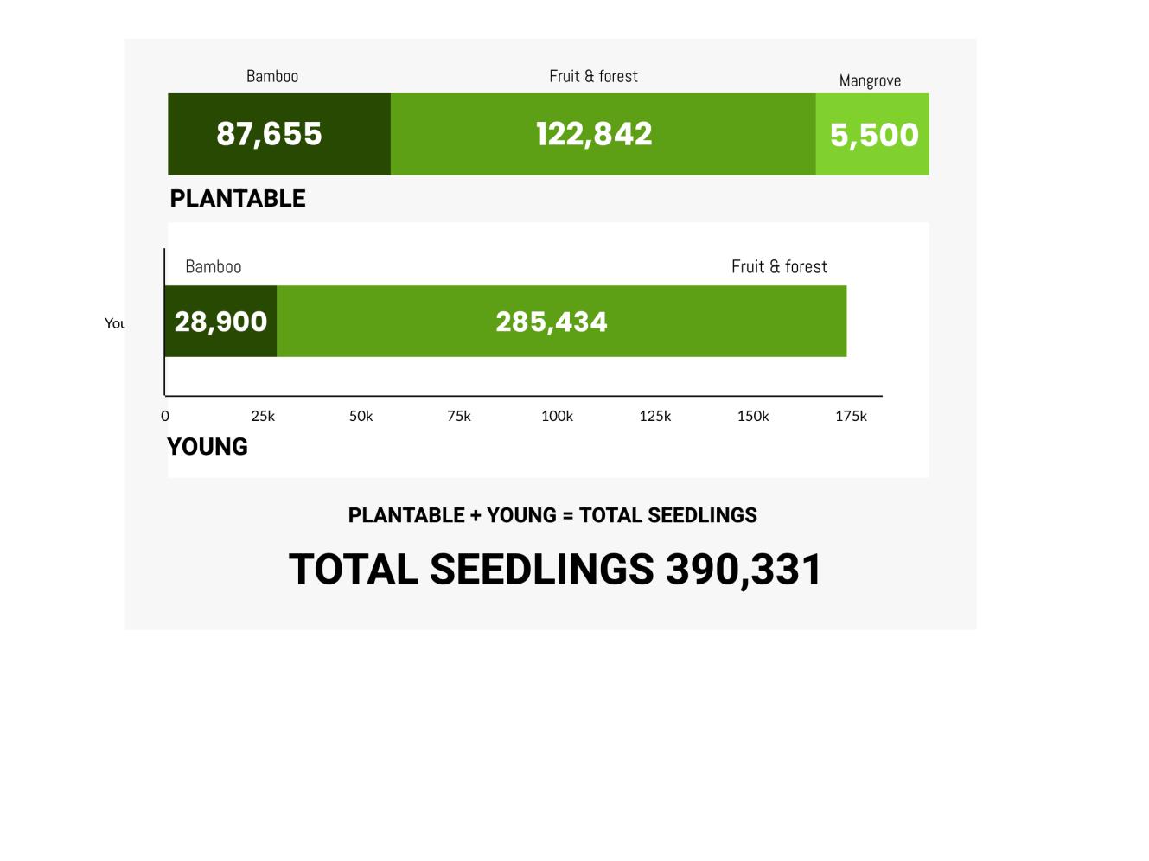Click the Bamboo label in the Young chart
Image resolution: width=1149 pixels, height=861 pixels.
coord(214,266)
